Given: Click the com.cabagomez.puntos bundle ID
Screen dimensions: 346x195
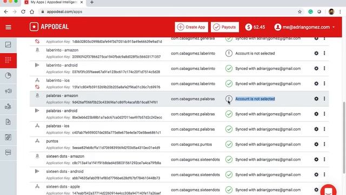Looking at the screenshot, I should tap(191, 145).
